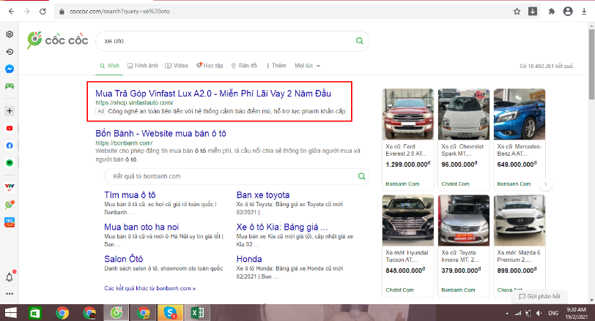The height and width of the screenshot is (321, 595).
Task: Open the user profile icon
Action: (568, 12)
